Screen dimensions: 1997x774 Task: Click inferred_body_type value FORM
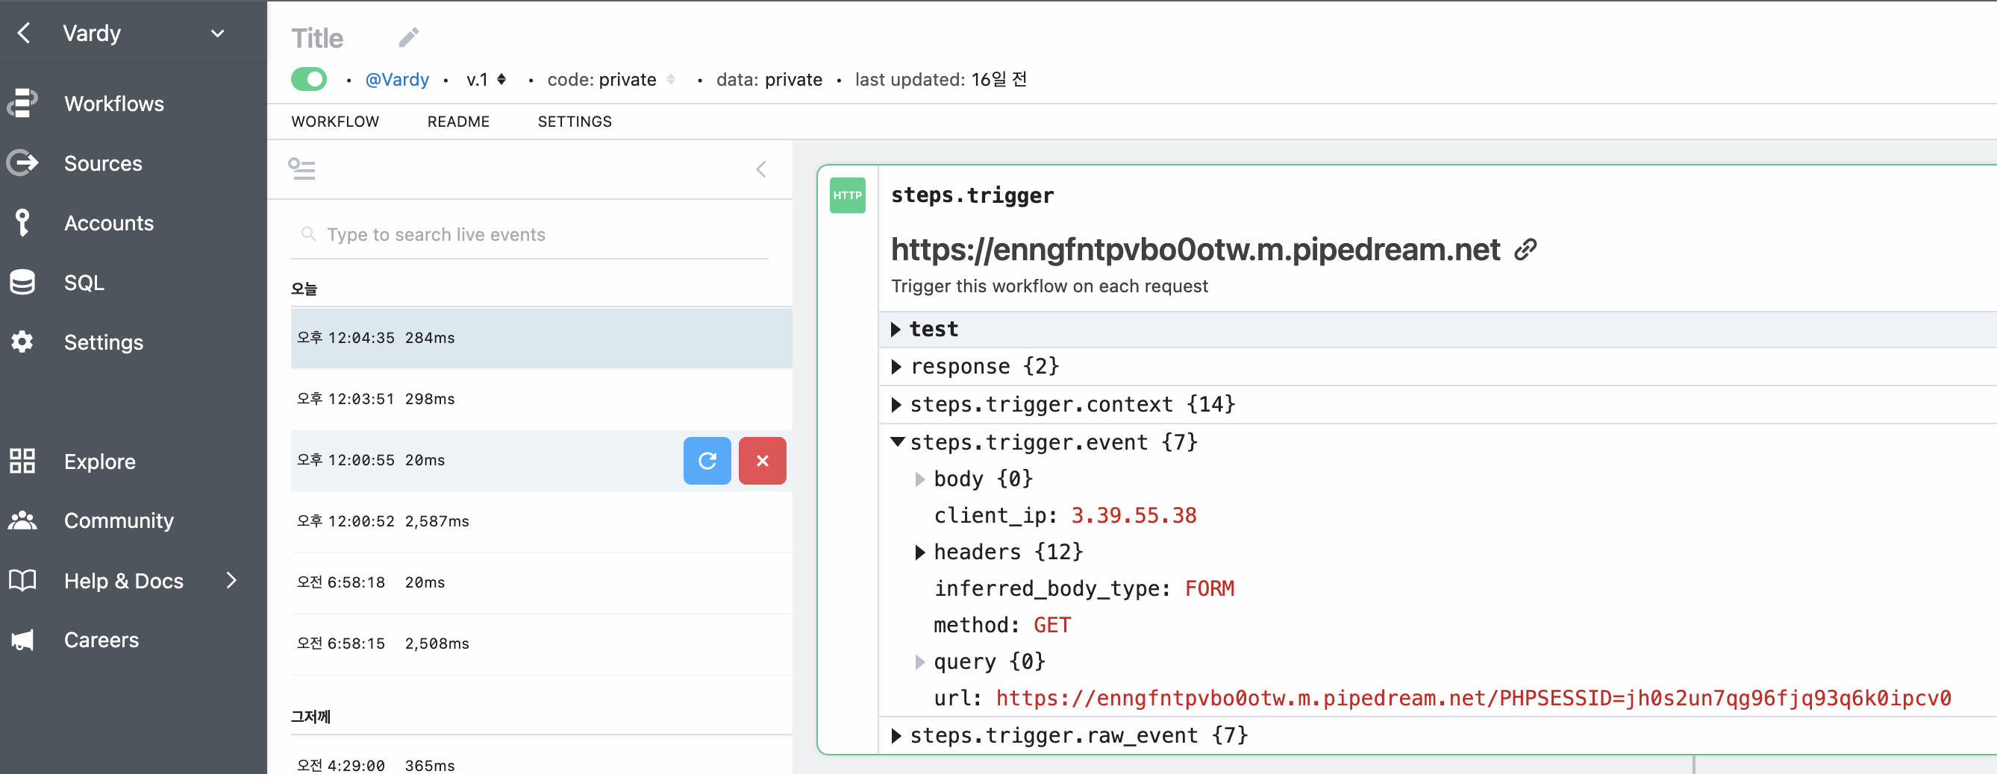1209,588
